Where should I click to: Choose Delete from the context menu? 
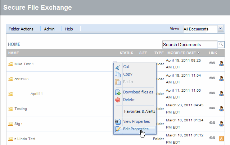128,100
